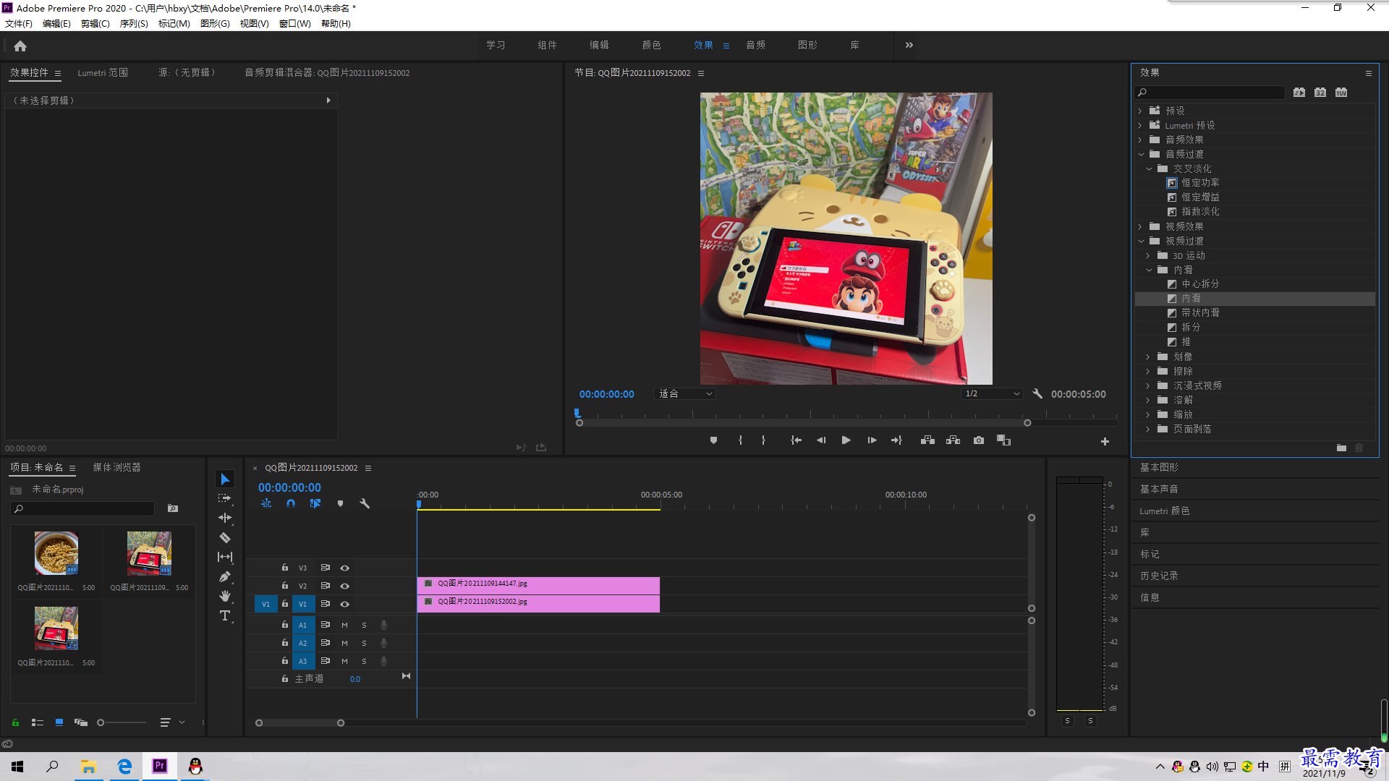Click Go to Out point button
This screenshot has width=1389, height=781.
pyautogui.click(x=896, y=440)
